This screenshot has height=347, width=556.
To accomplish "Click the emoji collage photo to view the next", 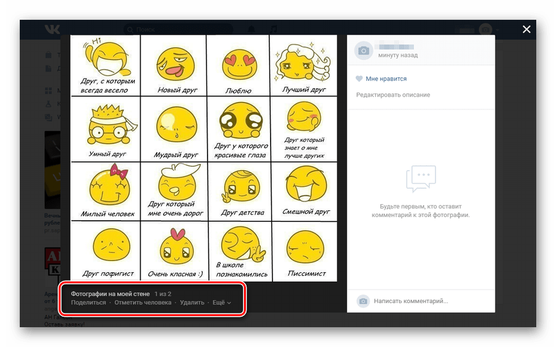I will point(204,158).
